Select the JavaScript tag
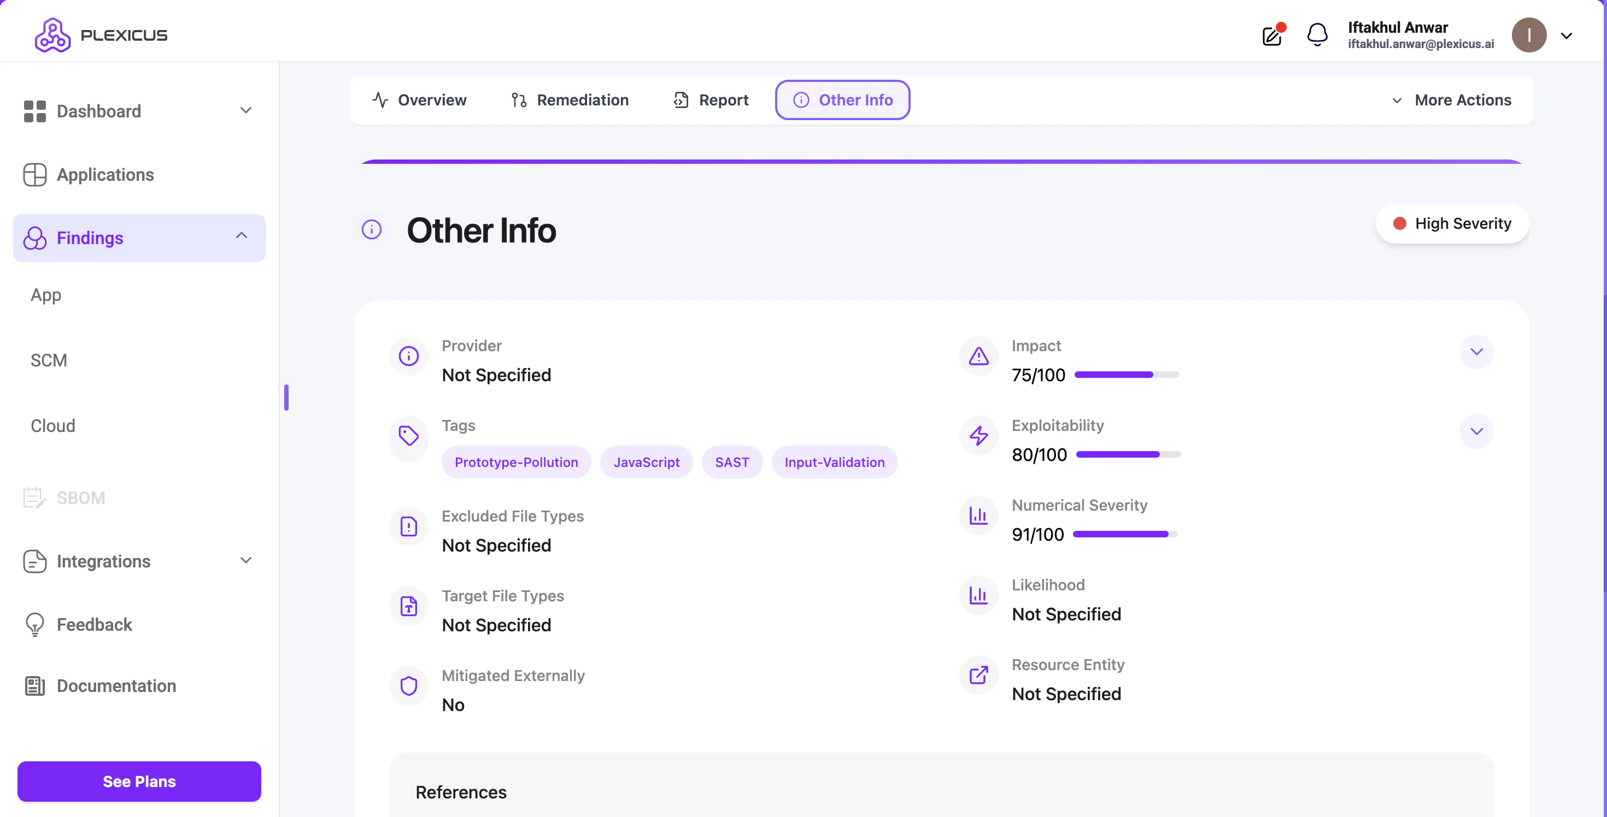Viewport: 1607px width, 817px height. pyautogui.click(x=646, y=462)
